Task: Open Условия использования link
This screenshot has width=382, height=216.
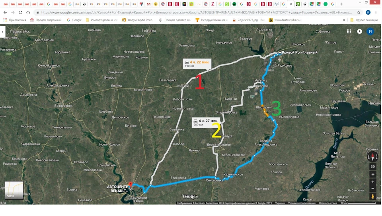Action: click(x=302, y=203)
